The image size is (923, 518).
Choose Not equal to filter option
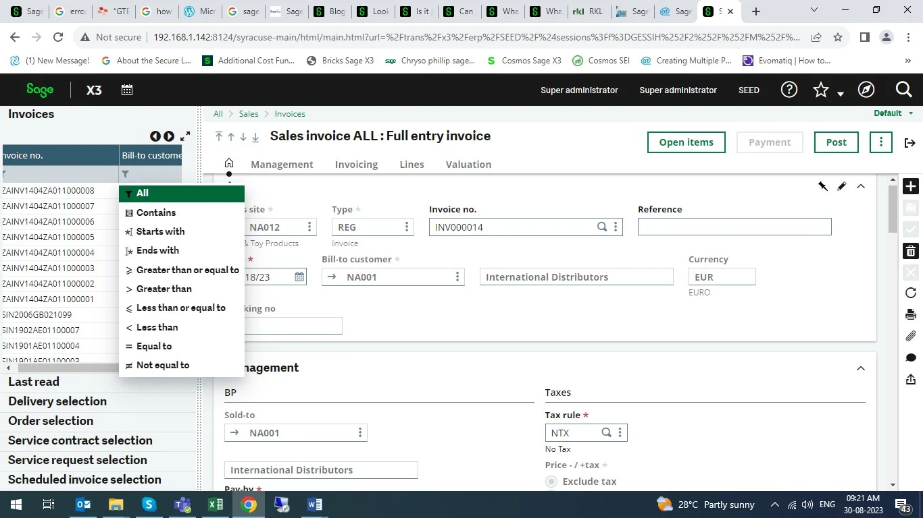coord(181,365)
